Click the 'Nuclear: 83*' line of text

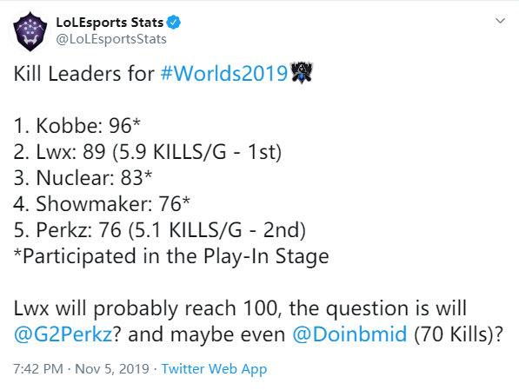click(x=83, y=178)
